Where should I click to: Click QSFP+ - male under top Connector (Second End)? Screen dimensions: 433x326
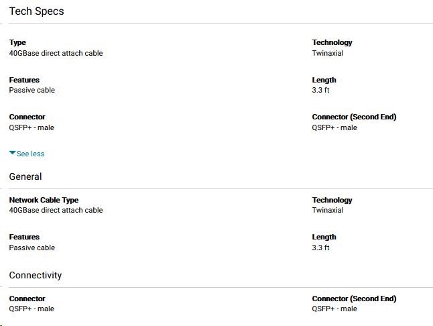(334, 127)
